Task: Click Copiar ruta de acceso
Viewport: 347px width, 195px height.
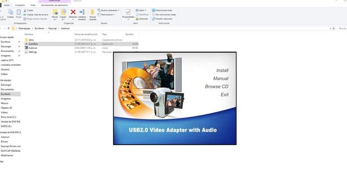Action: [36, 15]
